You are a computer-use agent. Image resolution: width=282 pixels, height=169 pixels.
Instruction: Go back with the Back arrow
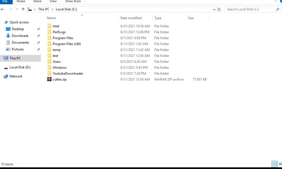[x=2, y=9]
